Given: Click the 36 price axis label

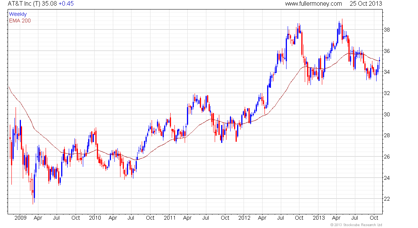Looking at the screenshot, I should [386, 51].
